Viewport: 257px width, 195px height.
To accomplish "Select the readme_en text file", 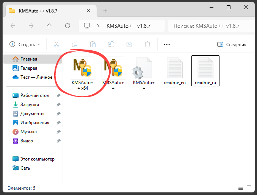I will click(175, 71).
